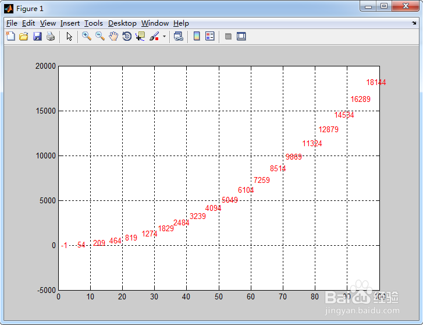Image resolution: width=423 pixels, height=325 pixels.
Task: Select the Brush data tool
Action: coord(154,36)
